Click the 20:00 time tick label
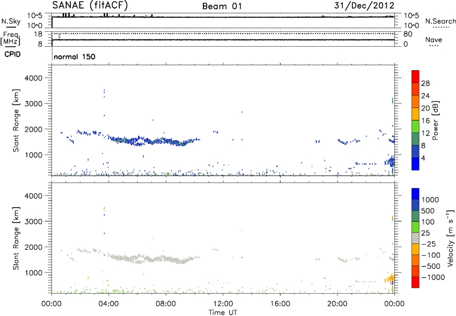The image size is (456, 316). (337, 304)
